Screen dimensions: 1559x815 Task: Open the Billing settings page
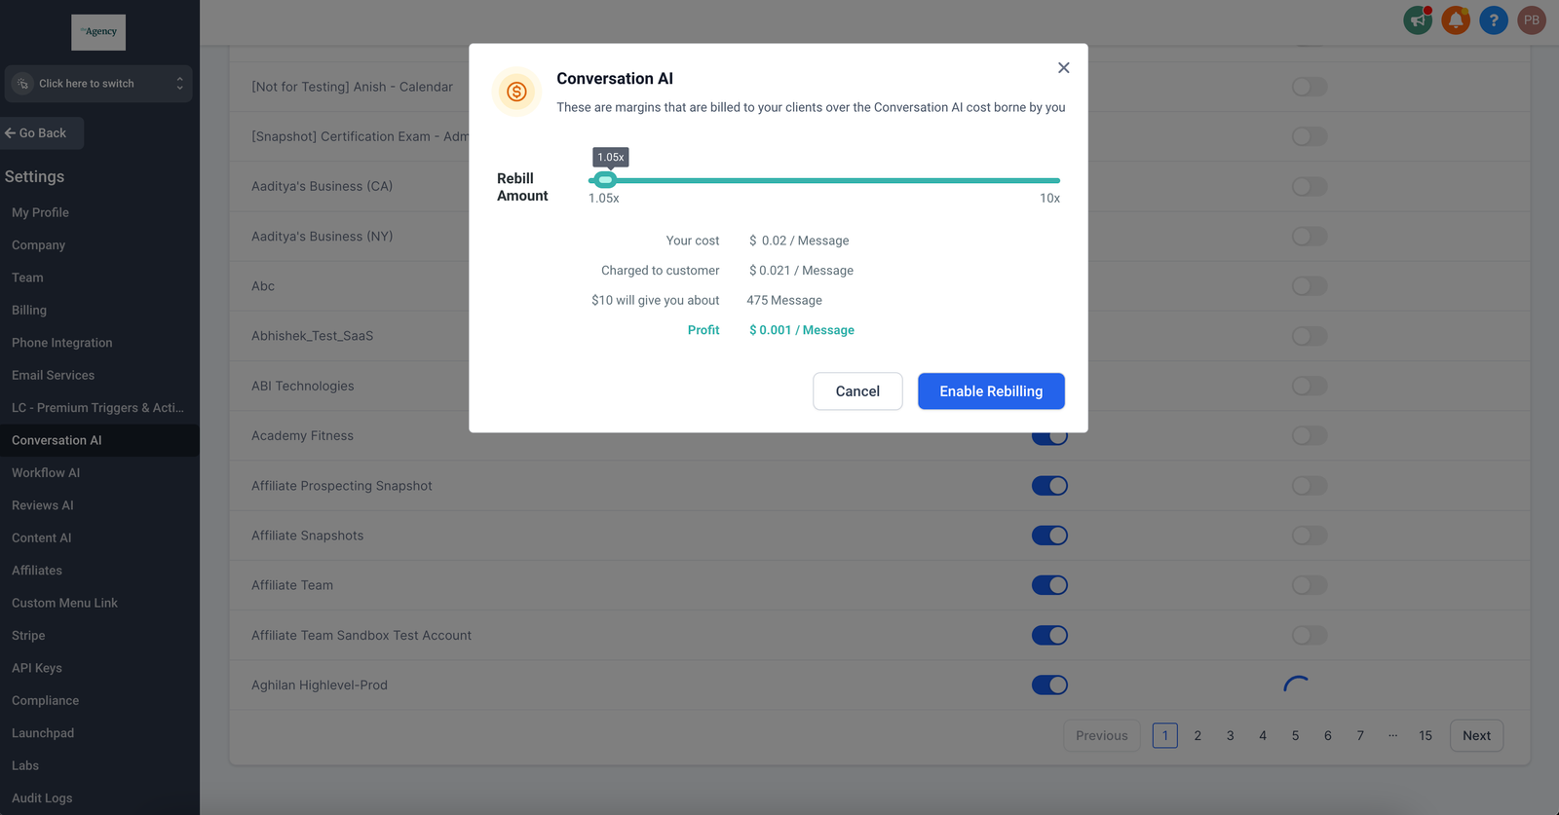[29, 311]
